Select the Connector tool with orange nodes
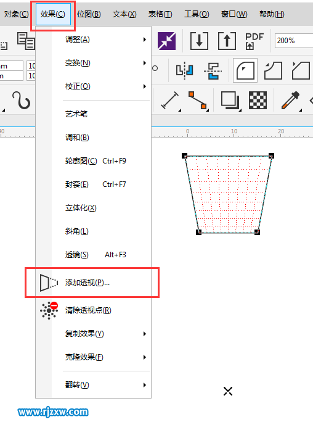This screenshot has height=422, width=313. click(x=197, y=101)
